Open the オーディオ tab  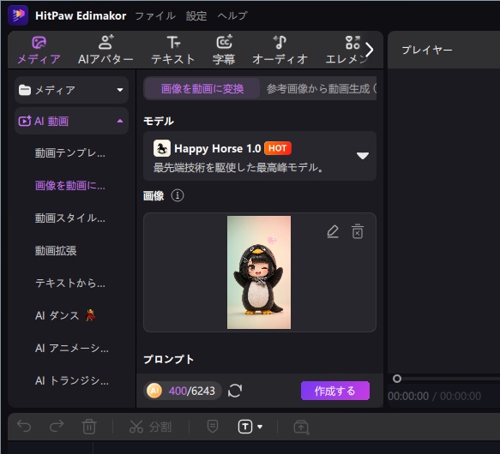pos(280,51)
